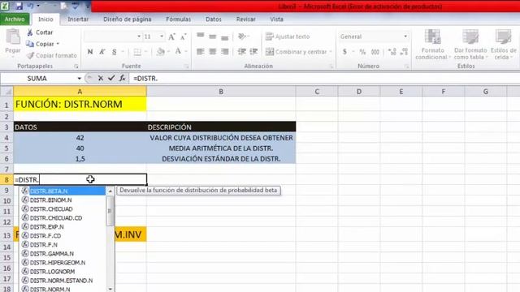
Task: Apply font color A
Action: click(x=179, y=51)
